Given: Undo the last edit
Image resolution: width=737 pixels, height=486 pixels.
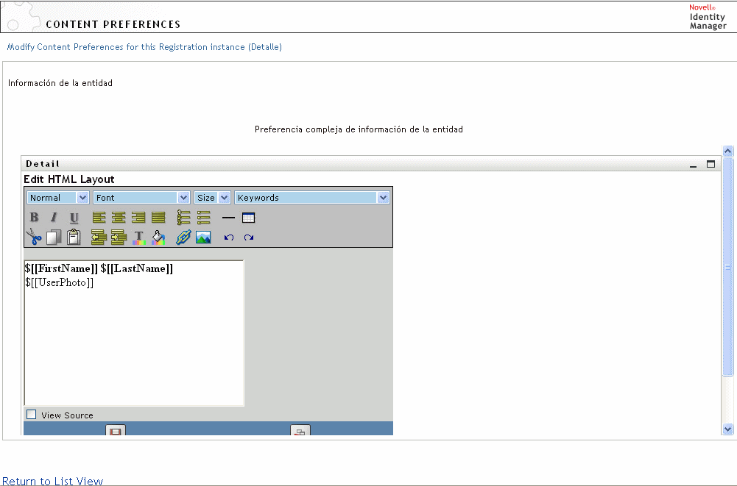Looking at the screenshot, I should (229, 237).
